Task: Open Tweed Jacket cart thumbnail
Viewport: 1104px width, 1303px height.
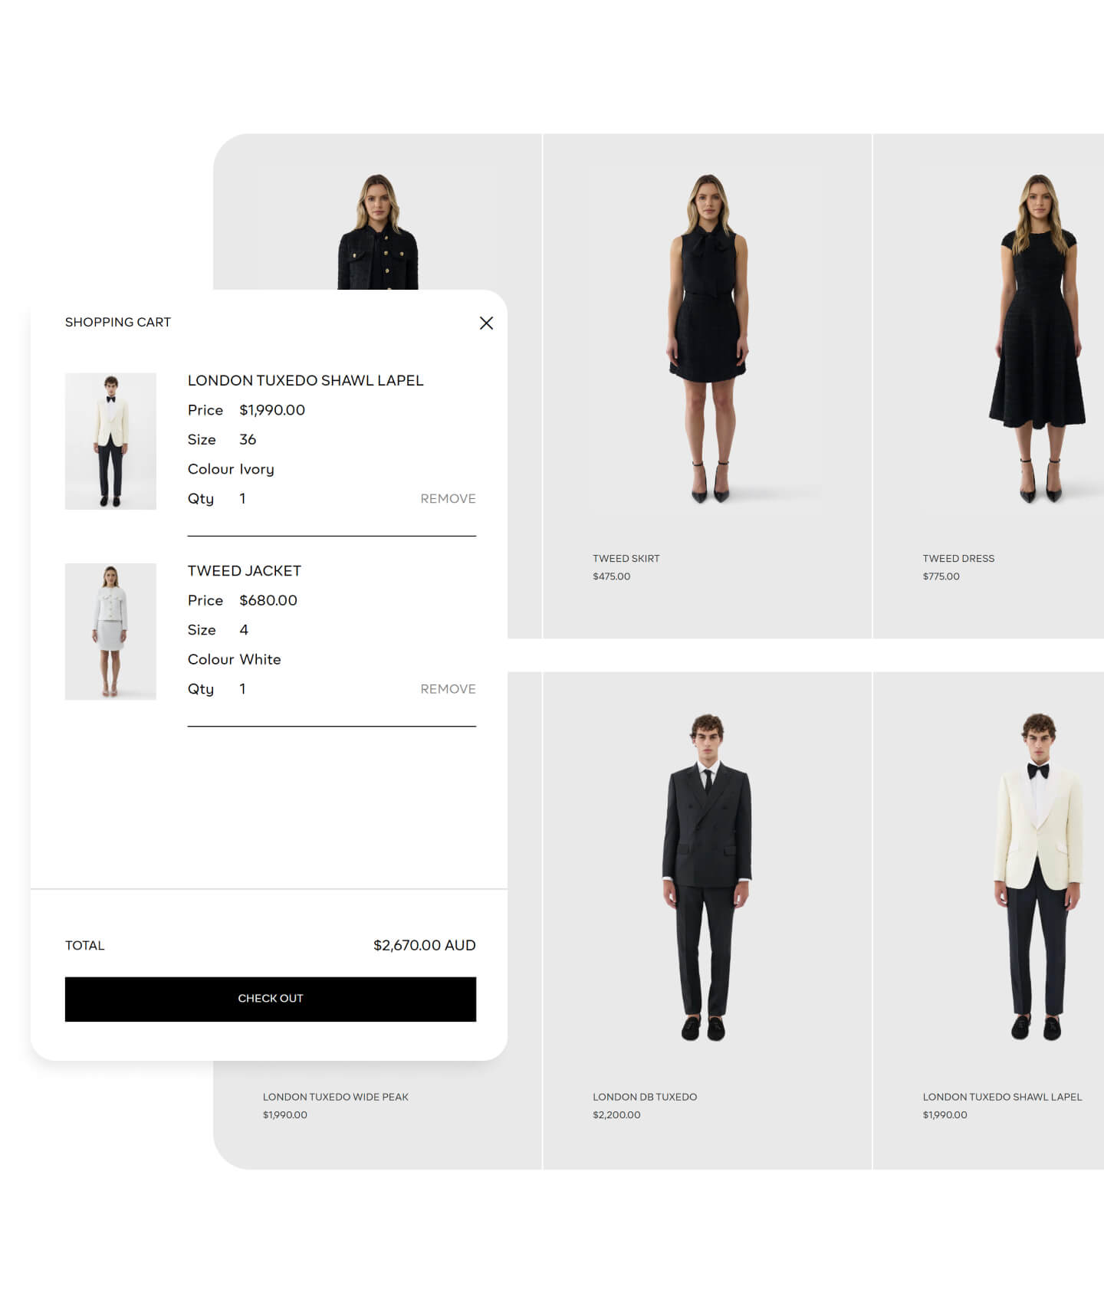Action: [x=110, y=632]
